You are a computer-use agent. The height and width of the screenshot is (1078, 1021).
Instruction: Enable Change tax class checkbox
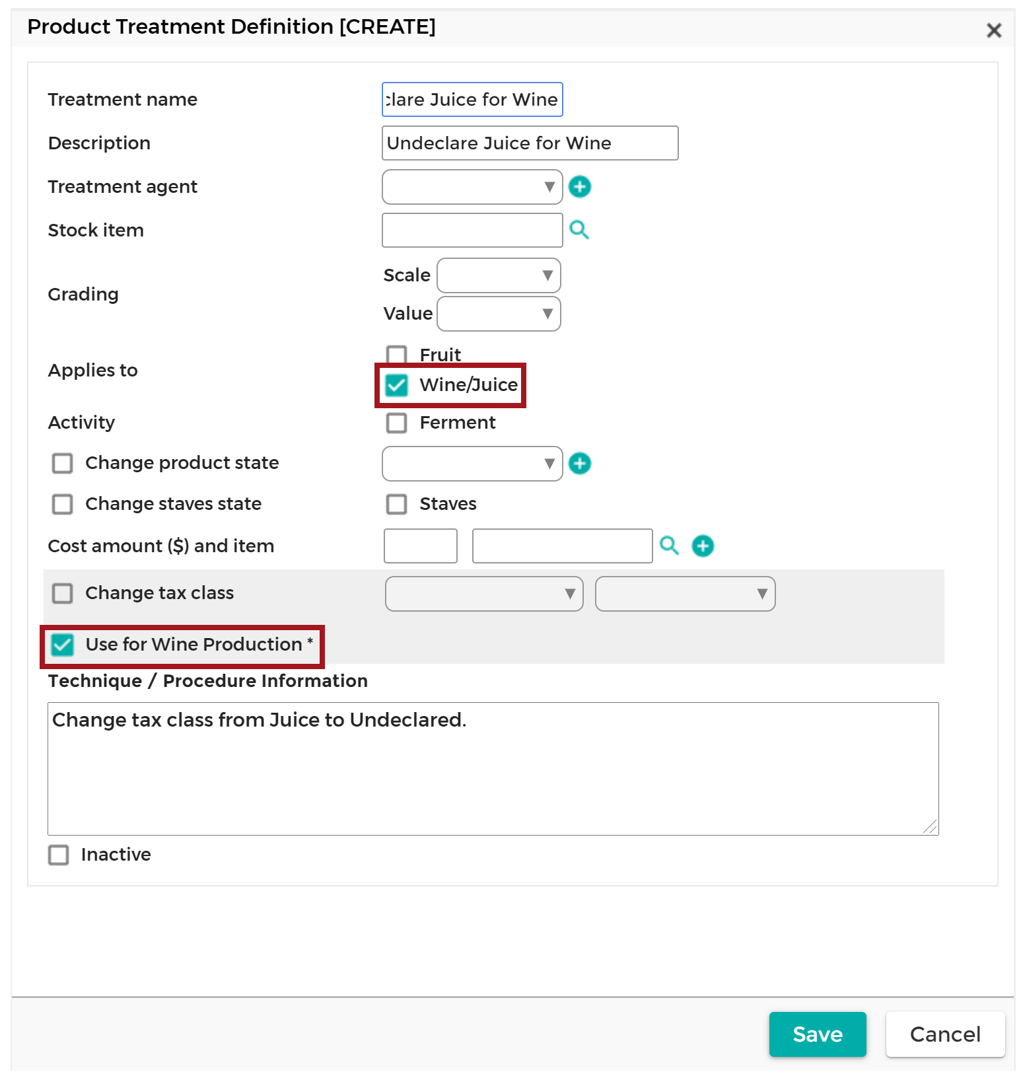tap(63, 593)
